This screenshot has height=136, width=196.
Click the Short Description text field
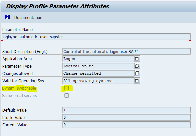pyautogui.click(x=126, y=51)
